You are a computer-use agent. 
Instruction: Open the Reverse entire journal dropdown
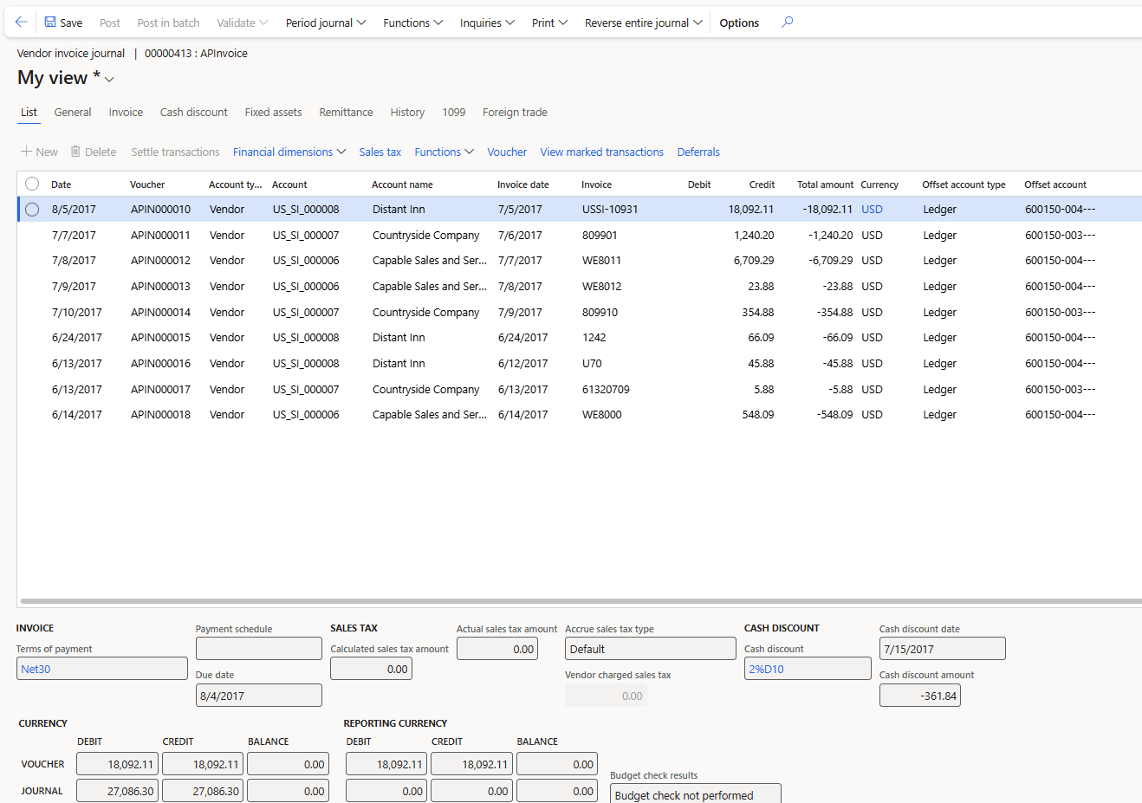coord(643,23)
